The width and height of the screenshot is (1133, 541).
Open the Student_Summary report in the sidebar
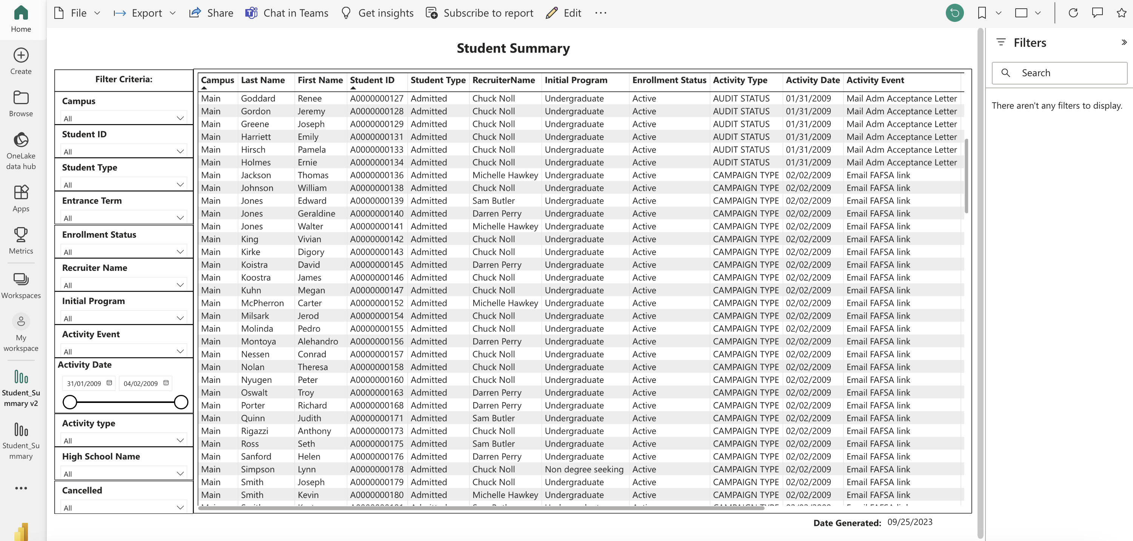pyautogui.click(x=21, y=441)
